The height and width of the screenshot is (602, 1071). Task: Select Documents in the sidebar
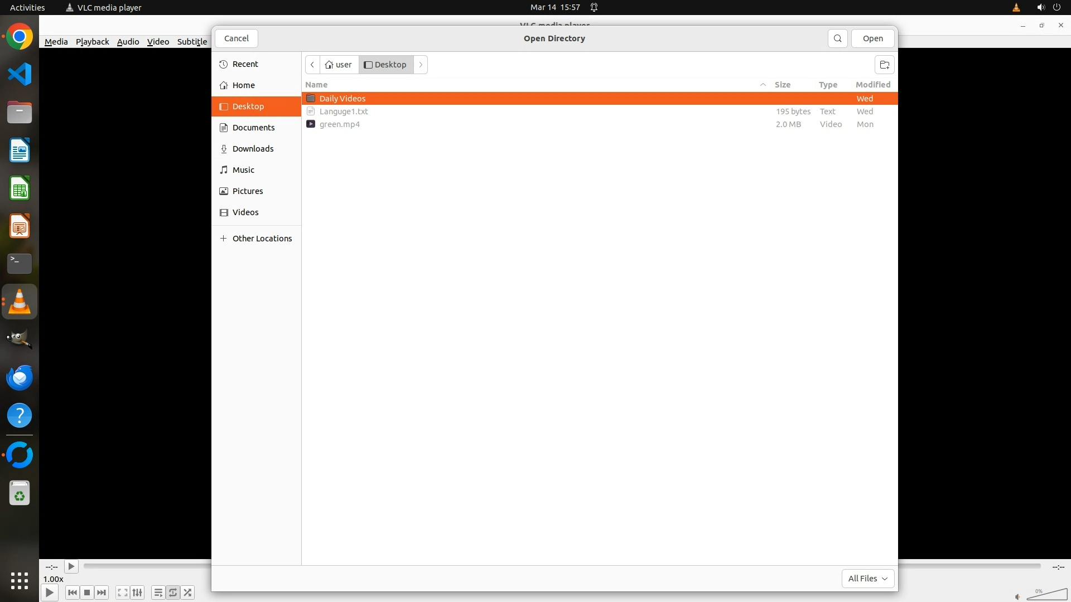point(253,128)
